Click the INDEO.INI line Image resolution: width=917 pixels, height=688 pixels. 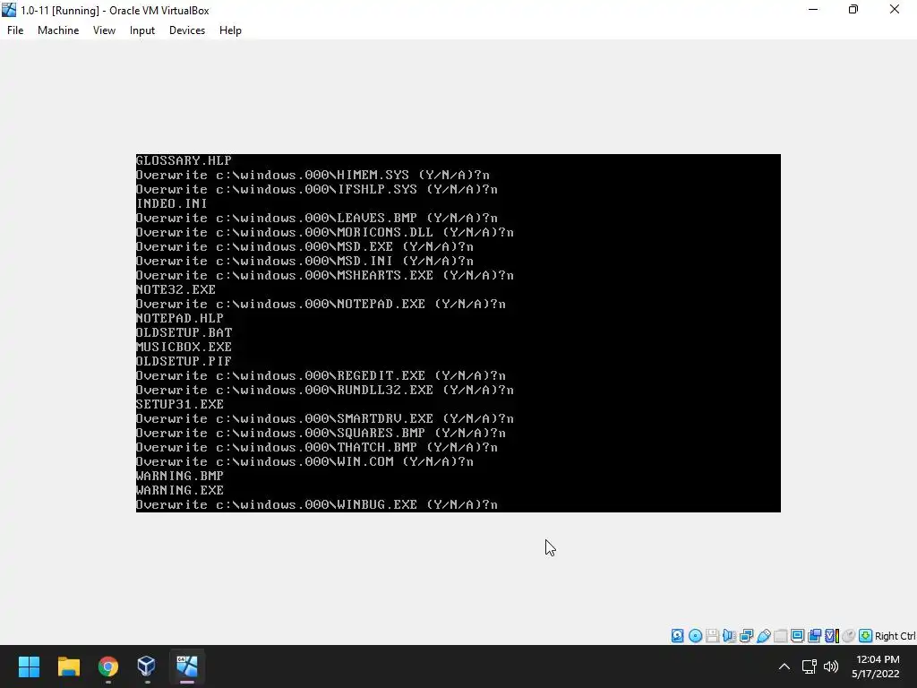pyautogui.click(x=171, y=203)
